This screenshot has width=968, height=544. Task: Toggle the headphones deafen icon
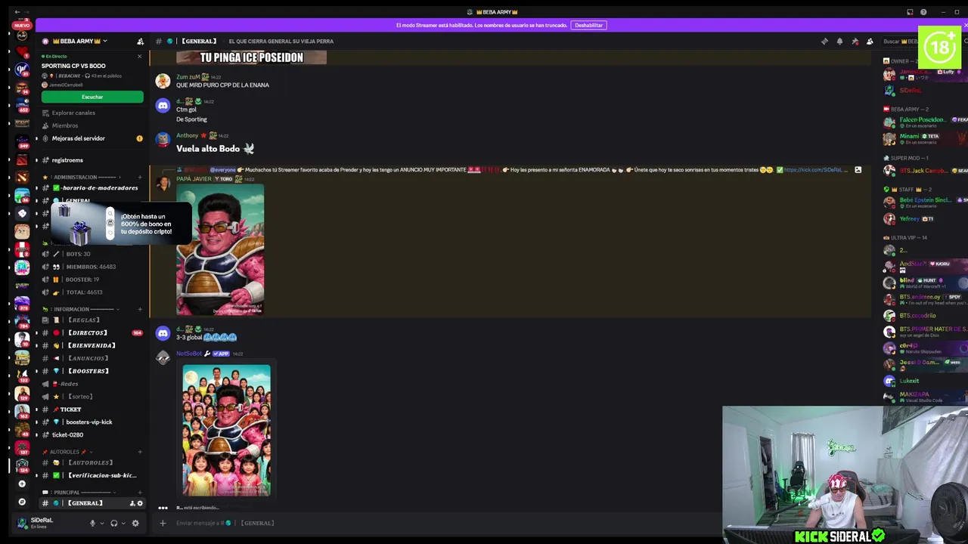point(114,523)
